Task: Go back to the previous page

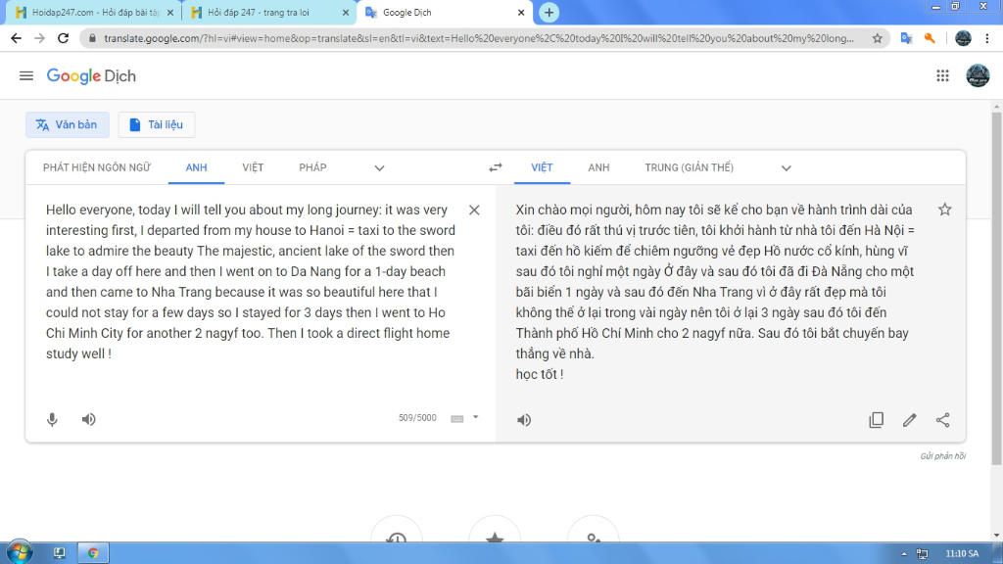Action: [16, 38]
